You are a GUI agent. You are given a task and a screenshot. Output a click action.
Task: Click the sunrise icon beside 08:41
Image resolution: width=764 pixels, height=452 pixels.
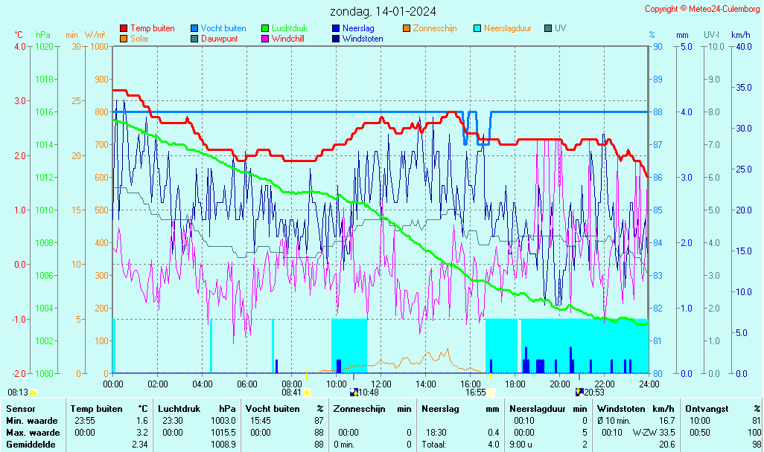pos(307,392)
